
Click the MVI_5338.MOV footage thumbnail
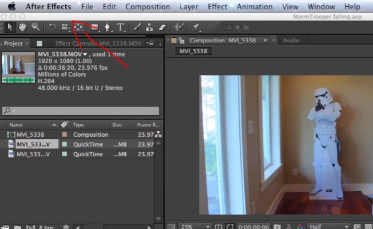click(x=18, y=68)
